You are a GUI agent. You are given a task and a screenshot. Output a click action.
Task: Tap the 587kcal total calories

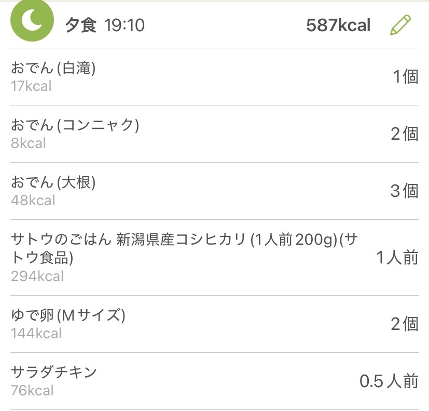pos(338,25)
